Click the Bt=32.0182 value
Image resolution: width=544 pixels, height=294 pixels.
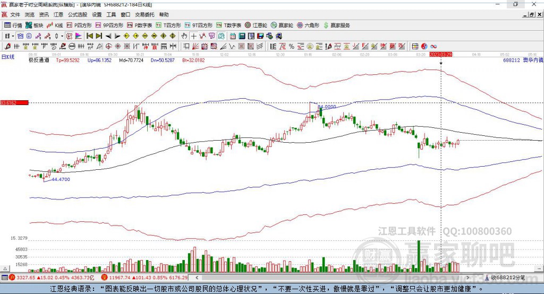click(193, 60)
